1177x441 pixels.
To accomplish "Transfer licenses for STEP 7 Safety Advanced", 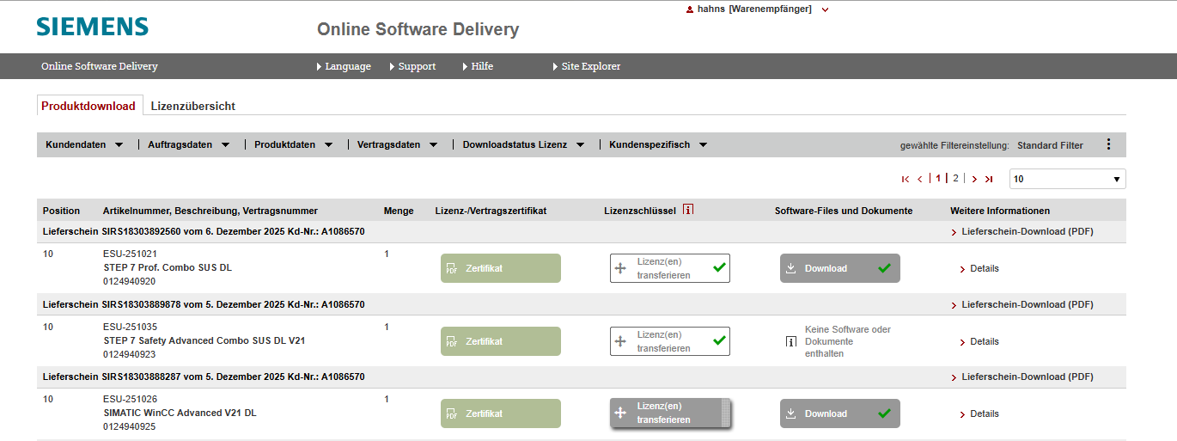I will [x=669, y=341].
